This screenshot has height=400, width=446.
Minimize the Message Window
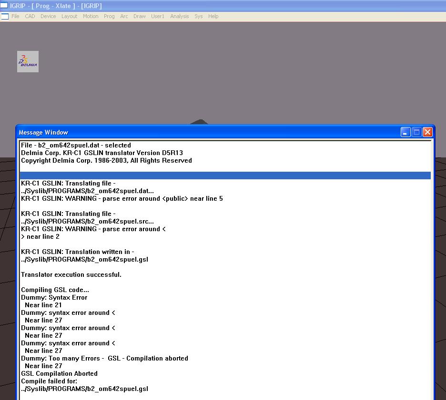(405, 132)
